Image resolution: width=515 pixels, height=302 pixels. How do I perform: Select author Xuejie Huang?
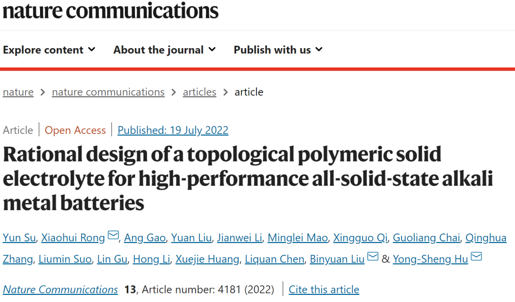[x=207, y=259]
